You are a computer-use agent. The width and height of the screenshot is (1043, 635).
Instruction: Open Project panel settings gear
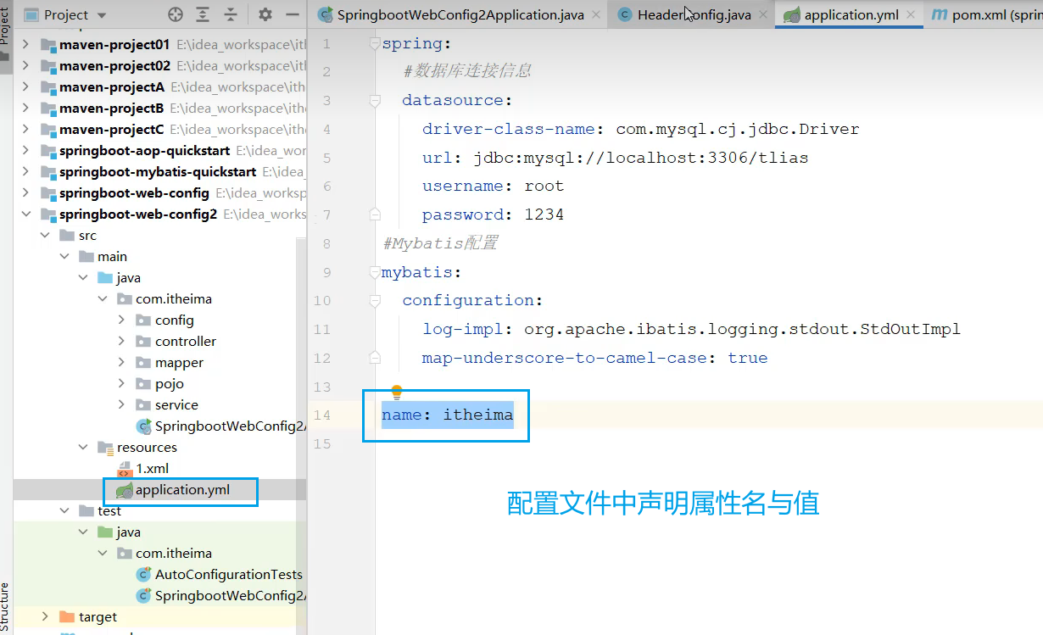265,14
